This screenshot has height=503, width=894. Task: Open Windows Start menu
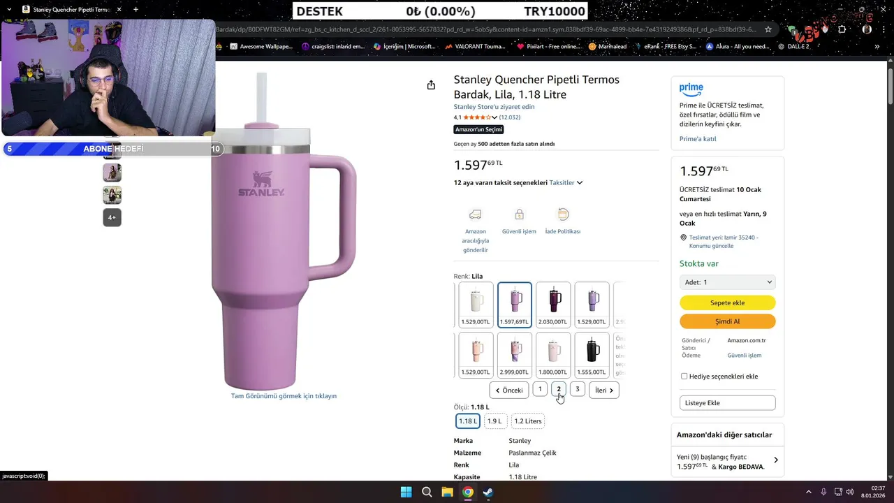point(406,492)
